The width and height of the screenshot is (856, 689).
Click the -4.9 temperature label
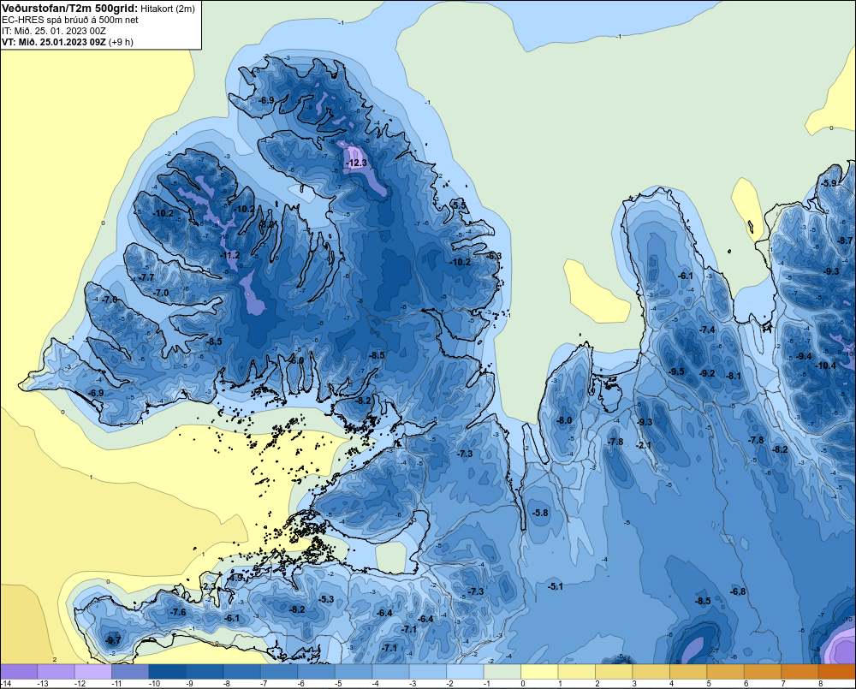[x=235, y=577]
